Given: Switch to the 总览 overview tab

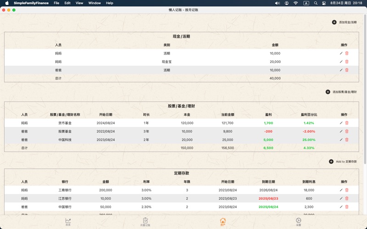Looking at the screenshot, I should pos(68,222).
